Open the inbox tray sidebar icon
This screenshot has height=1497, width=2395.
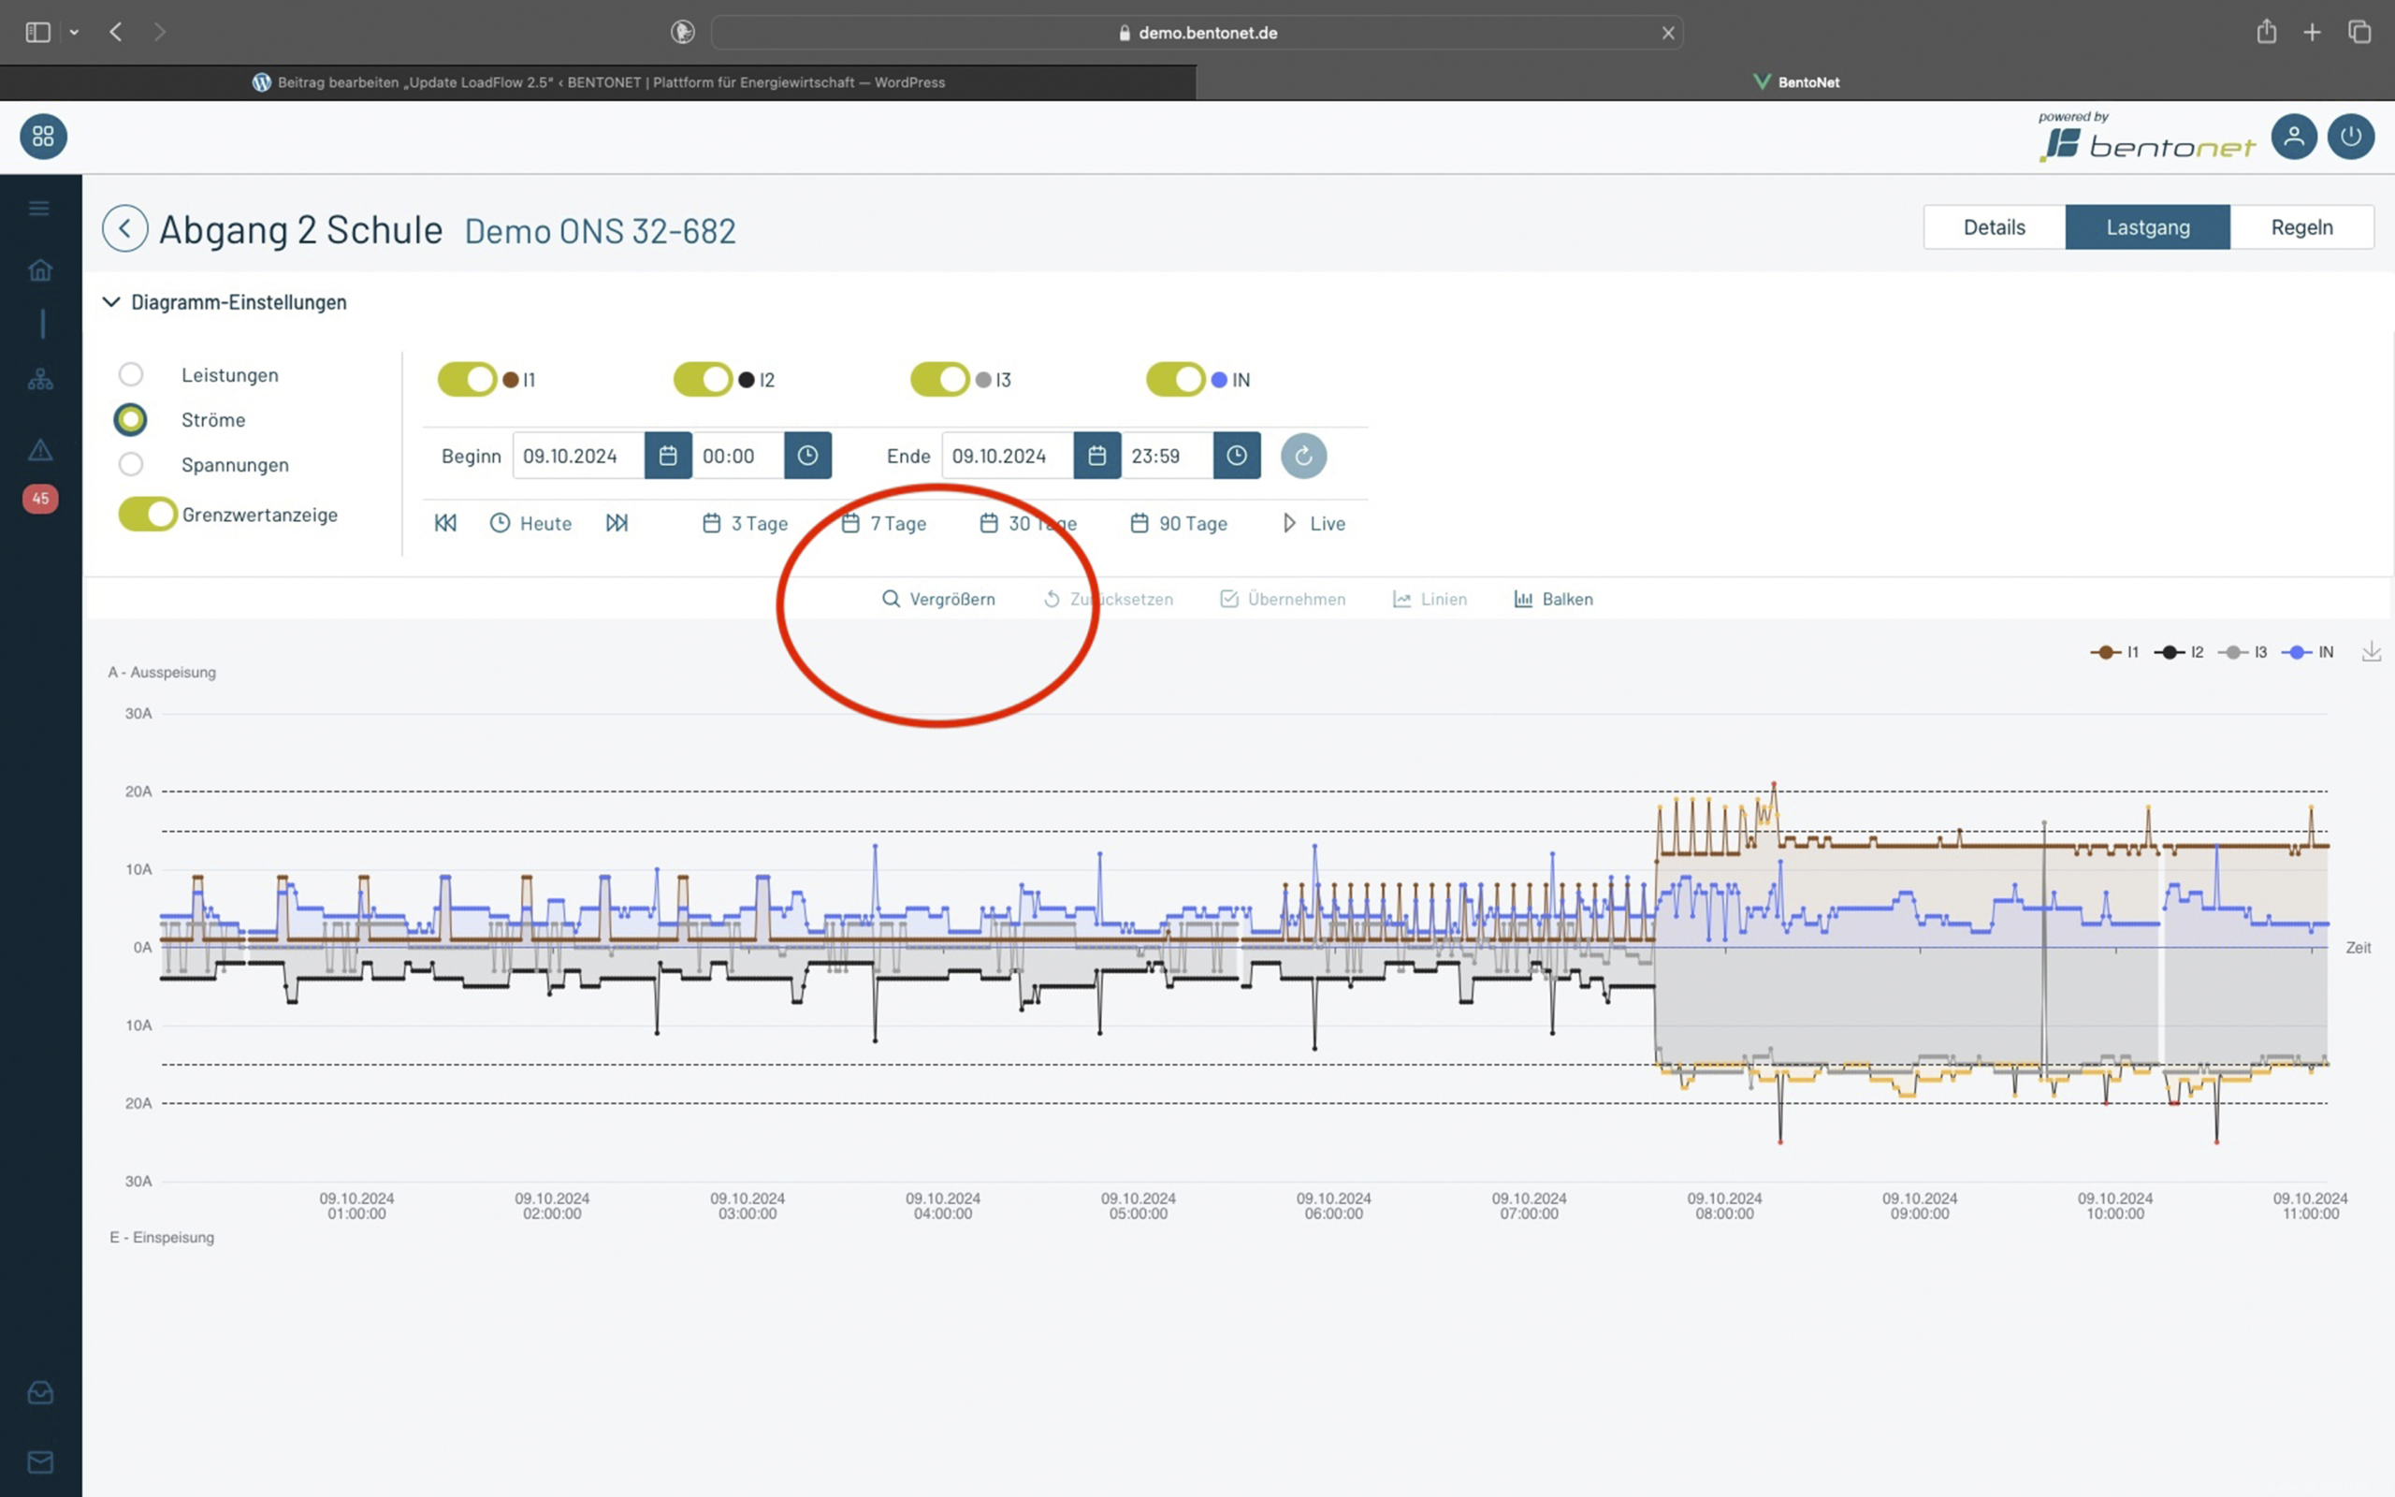[40, 1392]
